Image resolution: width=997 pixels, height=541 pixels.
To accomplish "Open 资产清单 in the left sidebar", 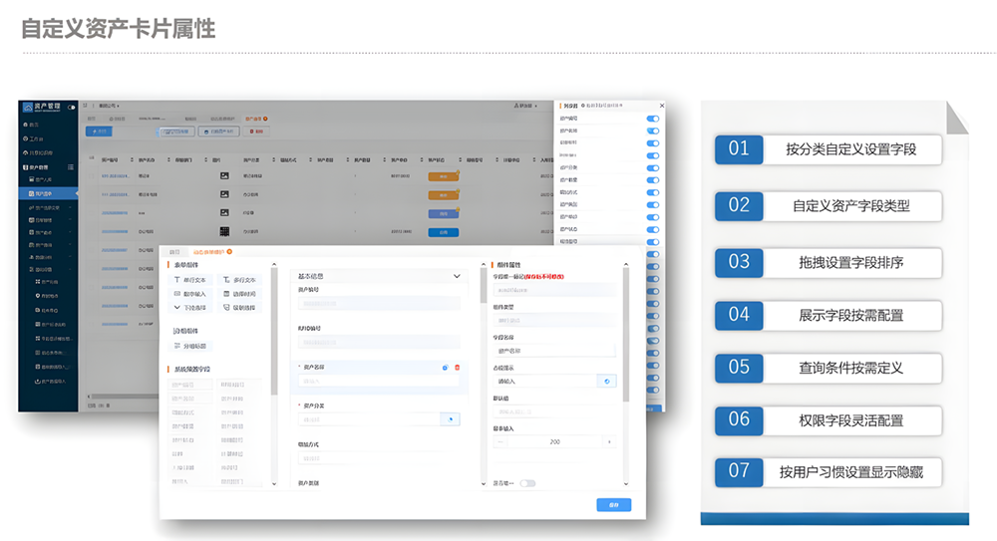I will tap(42, 193).
